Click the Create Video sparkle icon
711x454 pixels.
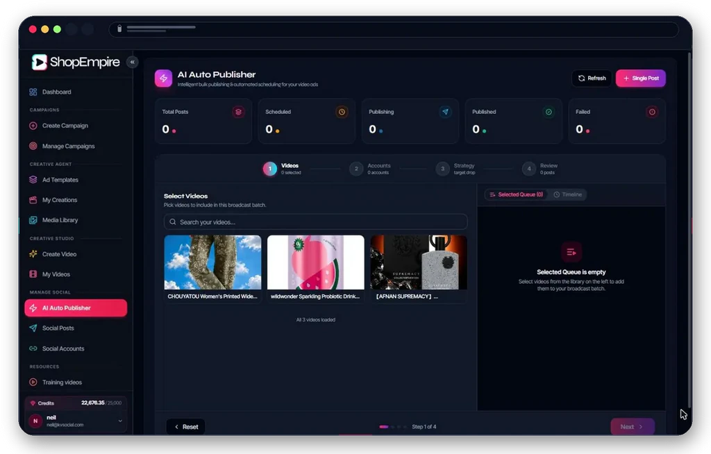[x=33, y=254]
